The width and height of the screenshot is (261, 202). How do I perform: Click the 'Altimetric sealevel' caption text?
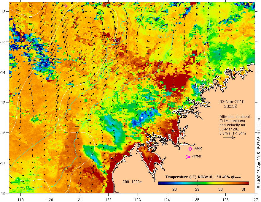[x=235, y=117]
